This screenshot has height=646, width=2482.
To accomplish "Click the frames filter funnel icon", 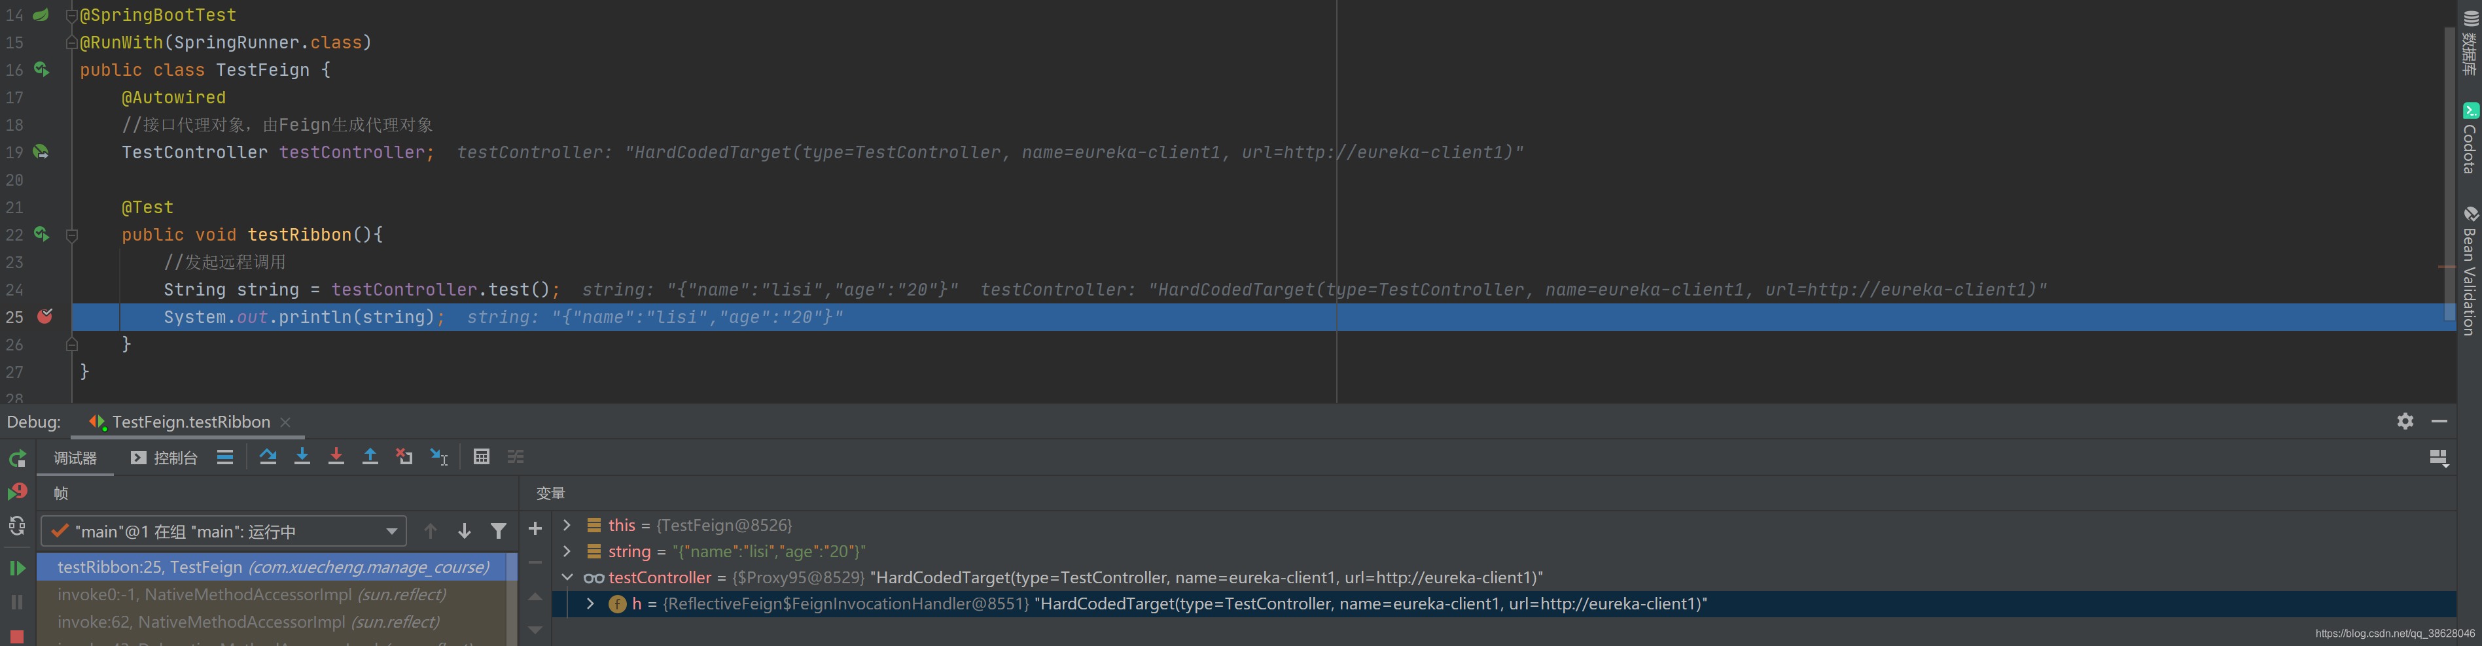I will (498, 532).
